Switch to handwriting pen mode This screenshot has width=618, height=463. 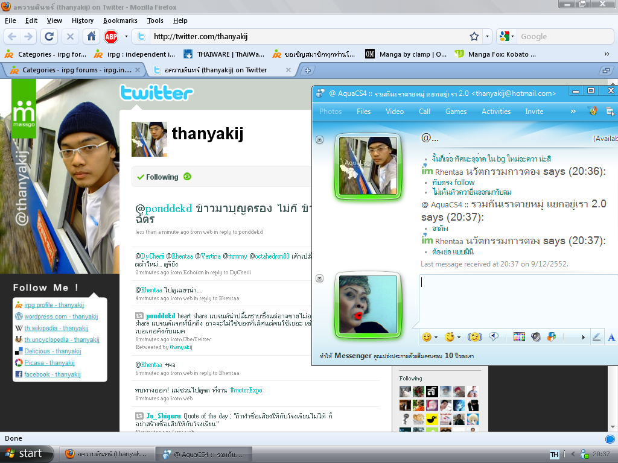[597, 337]
